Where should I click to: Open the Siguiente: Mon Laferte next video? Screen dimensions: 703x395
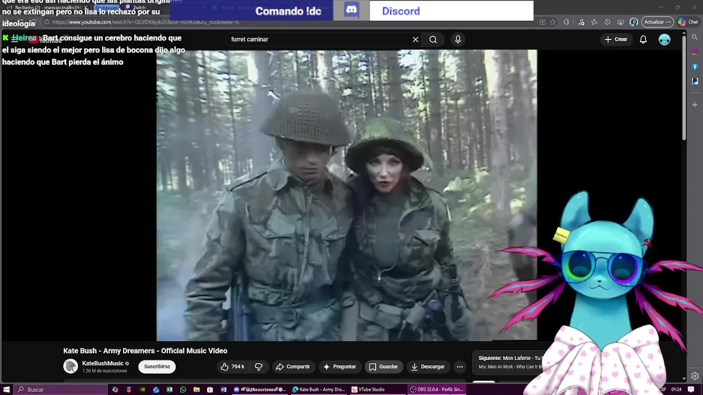(510, 362)
